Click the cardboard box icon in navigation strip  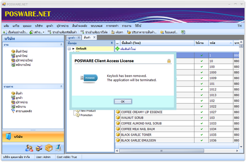click(x=49, y=148)
